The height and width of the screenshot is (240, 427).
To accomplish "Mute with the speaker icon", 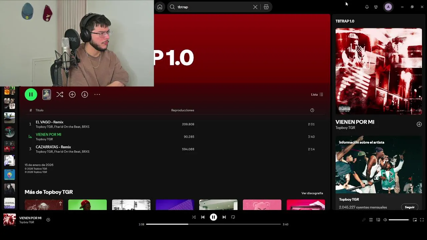I will (385, 220).
